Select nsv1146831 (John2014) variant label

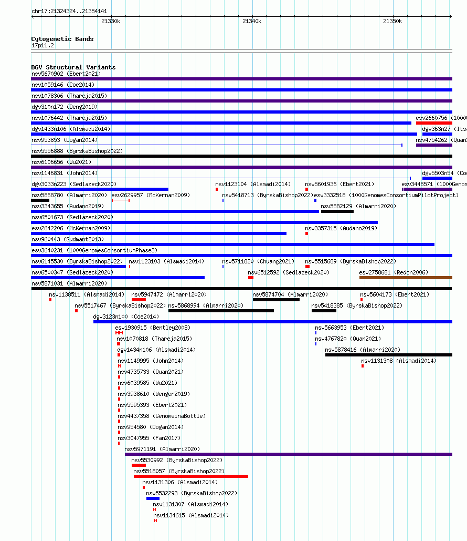[65, 173]
